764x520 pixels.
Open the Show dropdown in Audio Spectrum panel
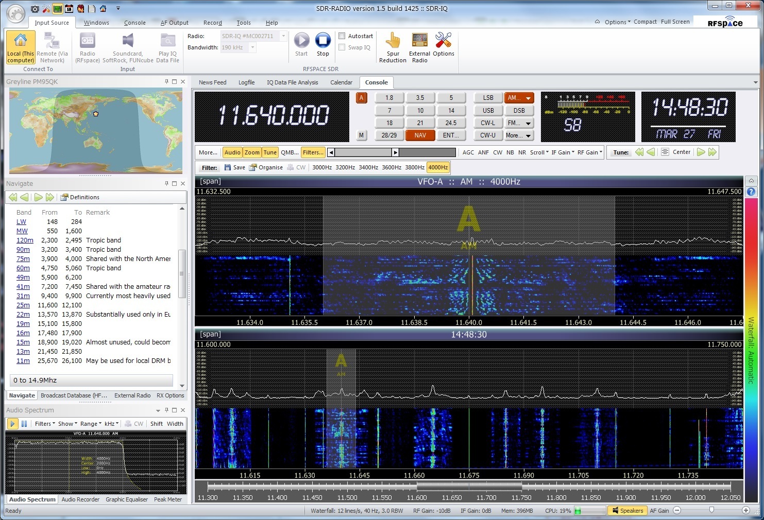point(66,423)
